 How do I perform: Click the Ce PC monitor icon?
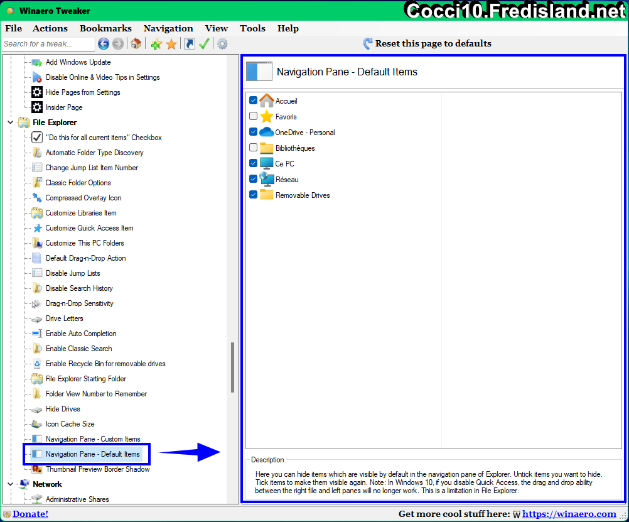266,163
